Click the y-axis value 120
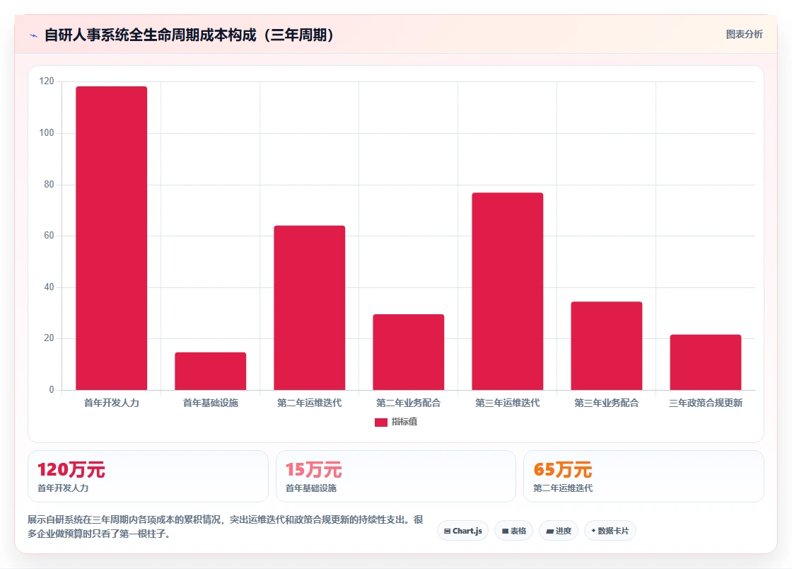Viewport: 792px width, 569px height. pyautogui.click(x=47, y=81)
